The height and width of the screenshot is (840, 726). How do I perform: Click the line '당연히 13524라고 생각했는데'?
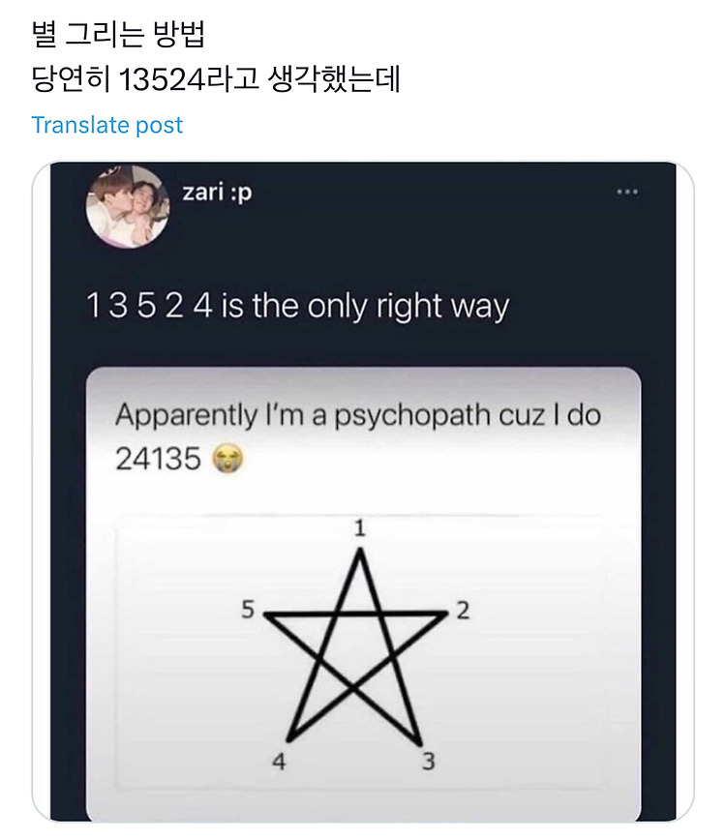coord(216,79)
